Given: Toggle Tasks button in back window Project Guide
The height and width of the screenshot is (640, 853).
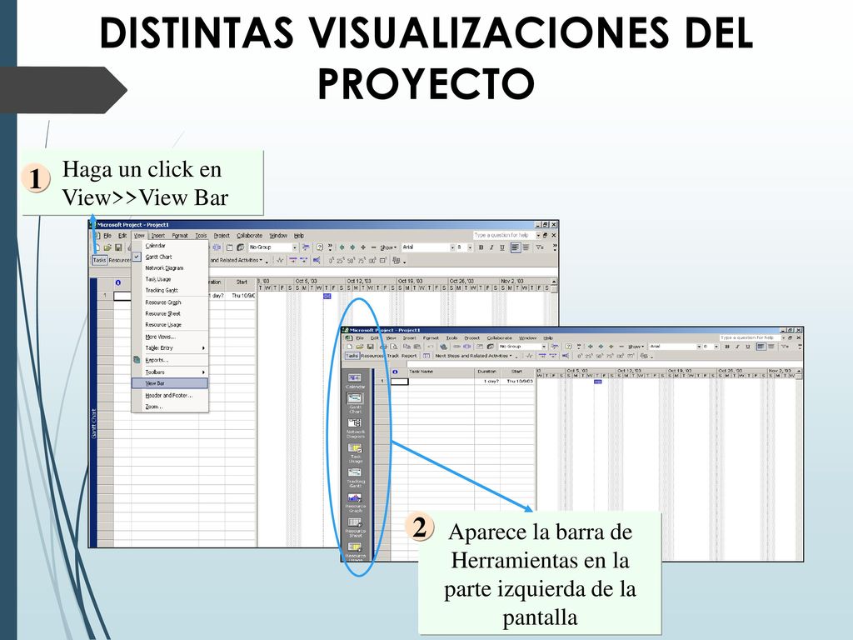Looking at the screenshot, I should point(100,260).
